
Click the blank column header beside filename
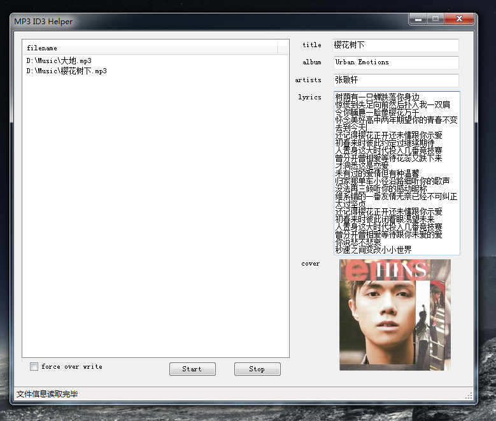tap(283, 48)
